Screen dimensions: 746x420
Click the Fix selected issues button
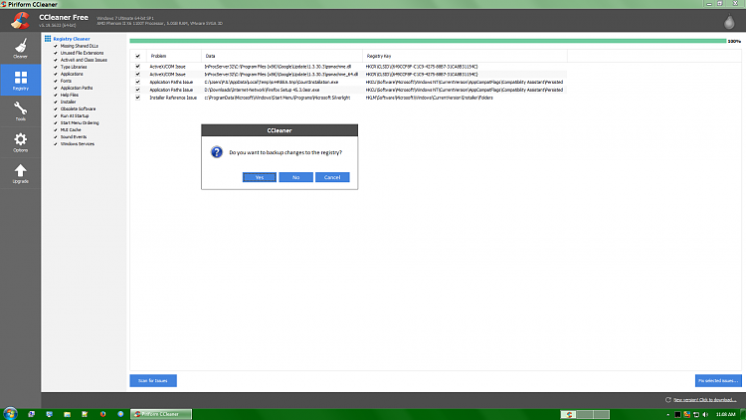pyautogui.click(x=718, y=380)
